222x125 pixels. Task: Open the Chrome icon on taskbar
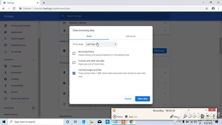coord(131,122)
